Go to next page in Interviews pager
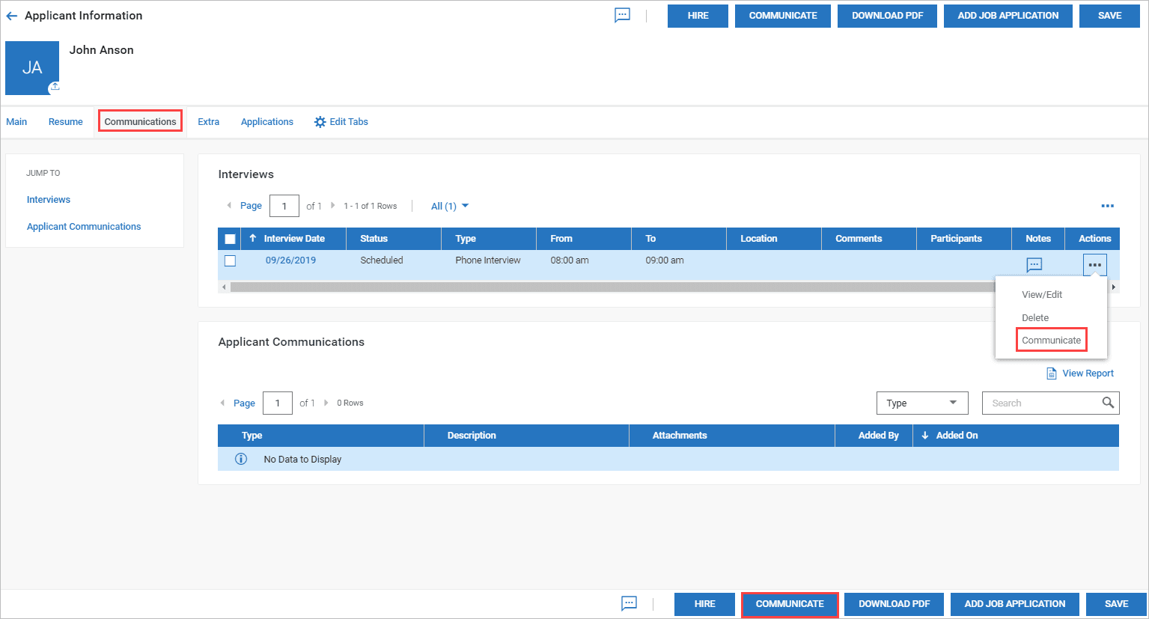 coord(332,206)
